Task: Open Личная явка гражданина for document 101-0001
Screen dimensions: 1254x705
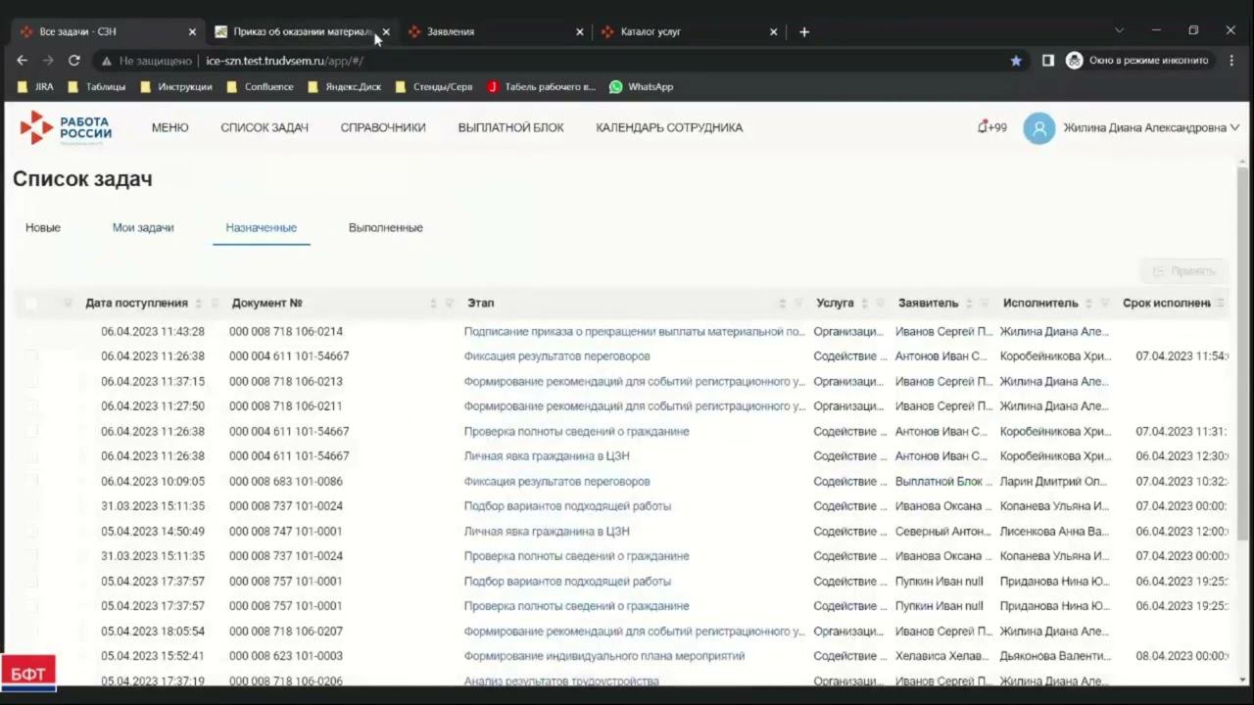Action: click(547, 532)
